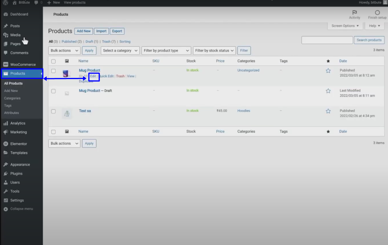
Task: Star the Mug Product as featured
Action: click(328, 71)
